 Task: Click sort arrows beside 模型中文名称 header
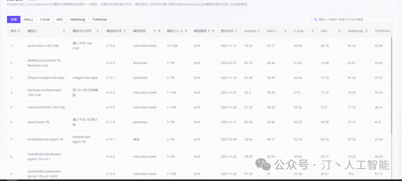coord(98,31)
